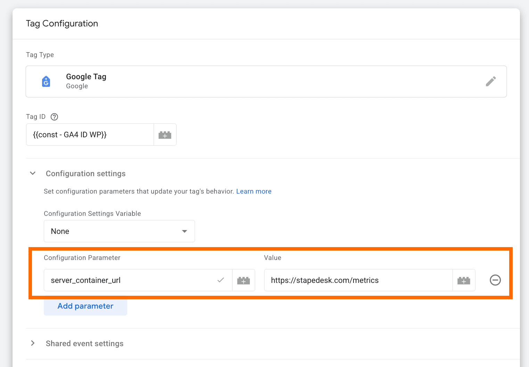Collapse the Configuration settings section
The height and width of the screenshot is (367, 529).
pyautogui.click(x=33, y=173)
